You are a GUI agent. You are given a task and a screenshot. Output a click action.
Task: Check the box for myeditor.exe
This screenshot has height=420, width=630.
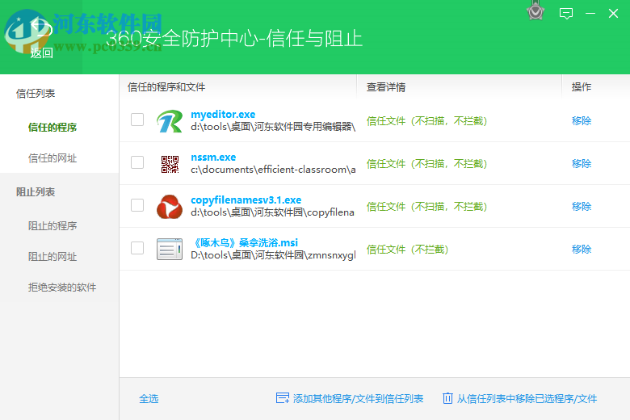(x=137, y=120)
